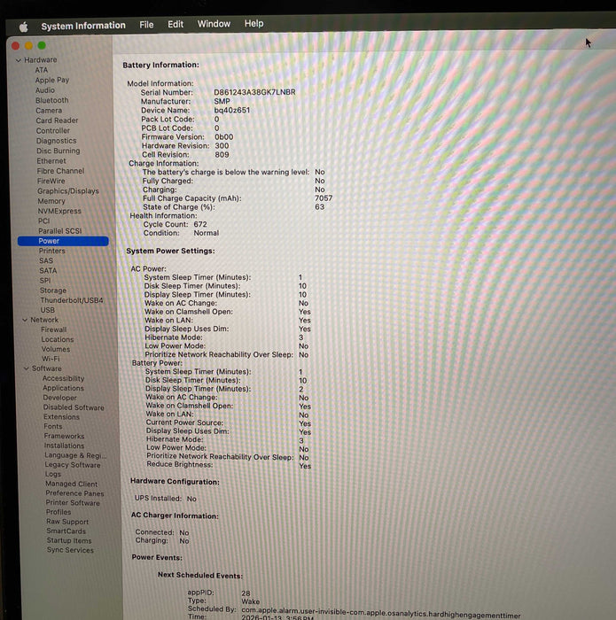Viewport: 616px width, 620px height.
Task: Select SAS in the sidebar
Action: (46, 261)
